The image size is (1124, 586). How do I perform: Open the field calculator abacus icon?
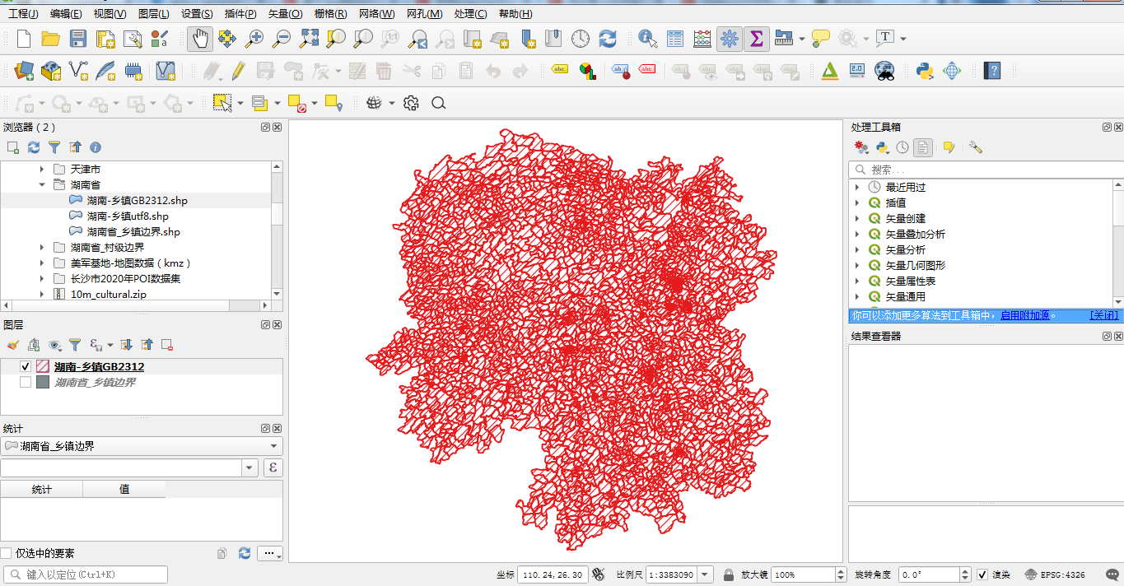point(702,39)
